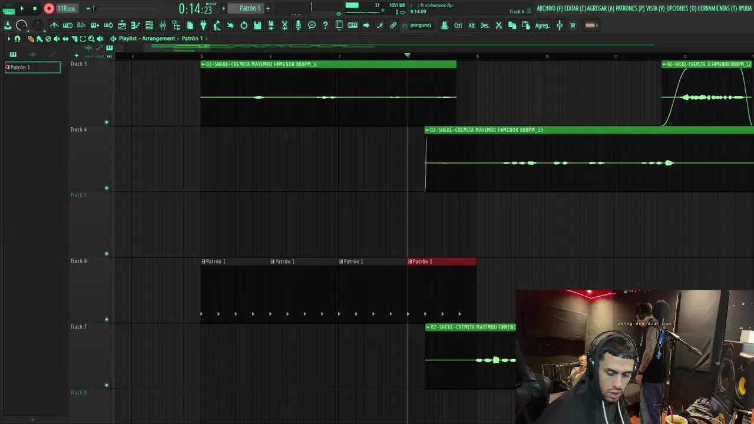Screen dimensions: 754x424
Task: Click the red Record button
Action: tap(49, 8)
